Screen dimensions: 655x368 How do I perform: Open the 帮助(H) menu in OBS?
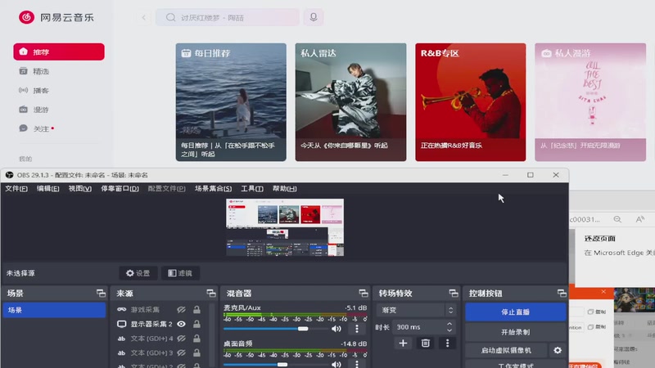pyautogui.click(x=284, y=189)
